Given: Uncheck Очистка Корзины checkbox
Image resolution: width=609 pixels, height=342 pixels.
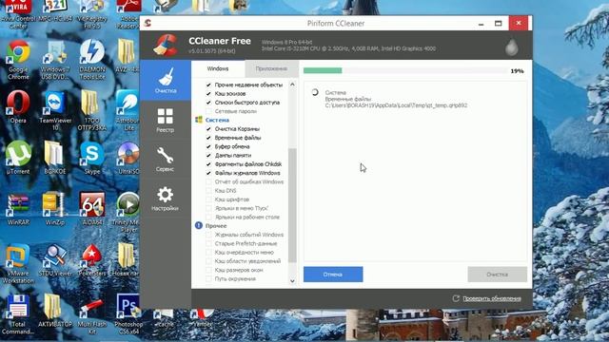Looking at the screenshot, I should [208, 129].
